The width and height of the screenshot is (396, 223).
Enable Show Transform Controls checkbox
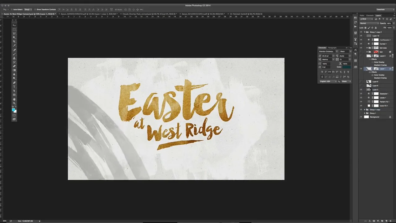(35, 9)
